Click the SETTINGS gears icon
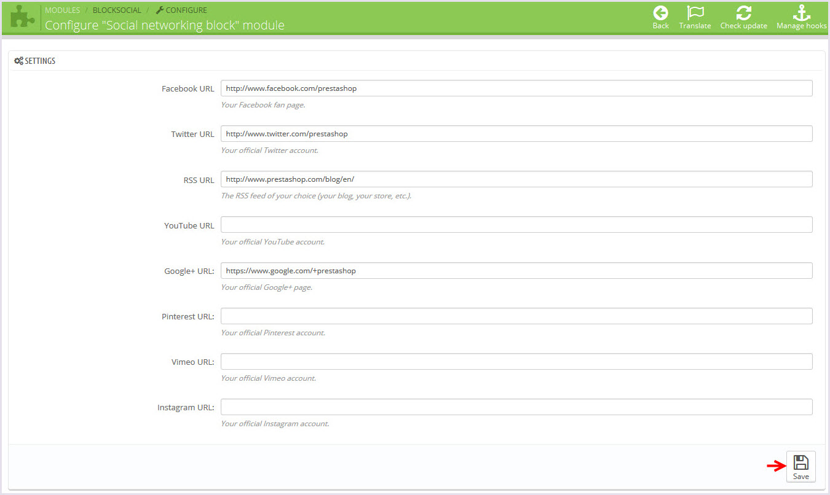 (18, 61)
